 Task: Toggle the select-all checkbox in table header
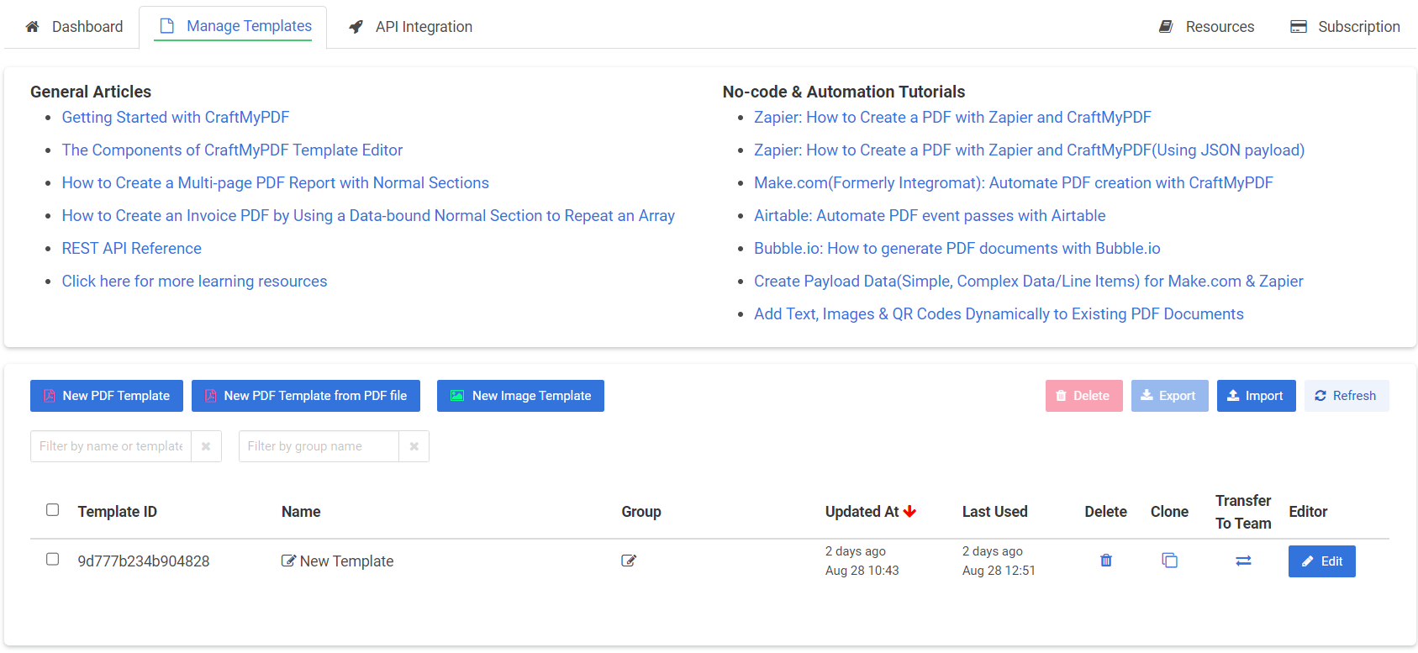click(53, 510)
